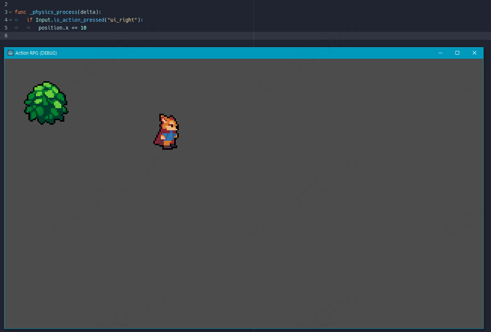Image resolution: width=491 pixels, height=332 pixels.
Task: Collapse the _physics_process function fold arrow
Action: [10, 12]
